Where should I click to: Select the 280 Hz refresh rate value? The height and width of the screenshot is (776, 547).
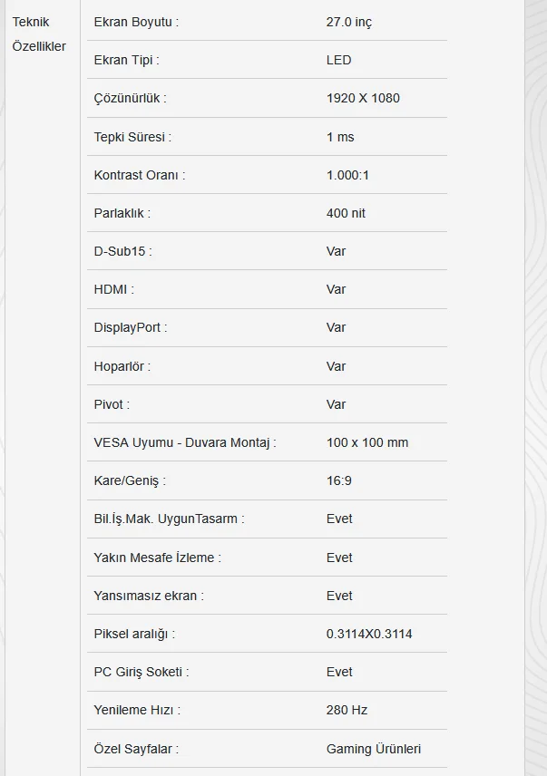347,710
